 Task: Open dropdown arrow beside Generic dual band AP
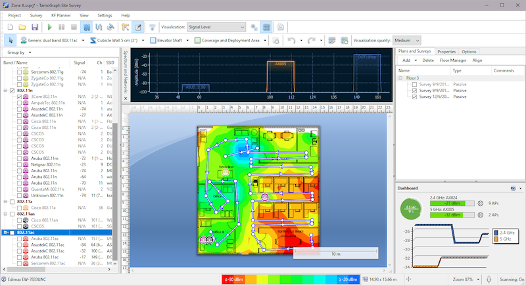pyautogui.click(x=83, y=41)
